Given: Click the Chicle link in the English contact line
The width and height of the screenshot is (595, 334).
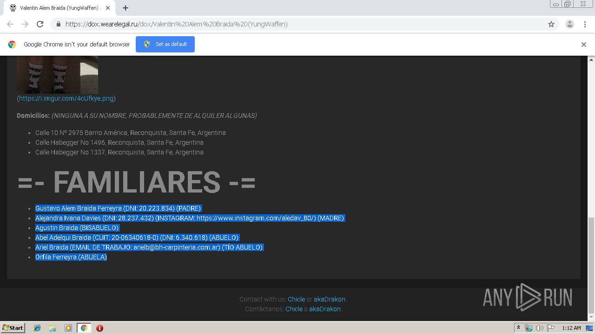Looking at the screenshot, I should point(296,299).
